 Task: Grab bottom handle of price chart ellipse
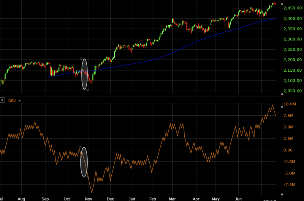[x=88, y=90]
